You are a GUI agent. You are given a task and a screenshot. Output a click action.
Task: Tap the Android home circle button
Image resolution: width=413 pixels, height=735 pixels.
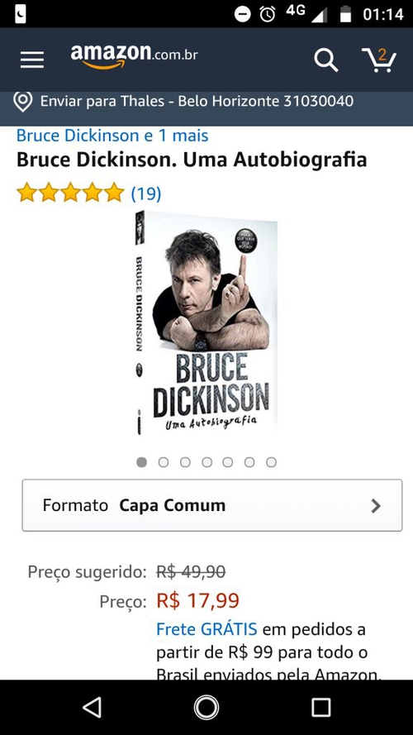(x=206, y=707)
